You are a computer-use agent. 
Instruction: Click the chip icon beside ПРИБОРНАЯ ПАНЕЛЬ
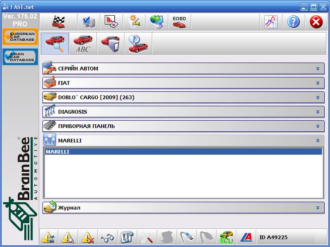[x=50, y=126]
